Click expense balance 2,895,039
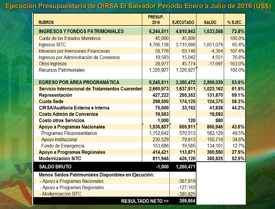The image size is (275, 209). 213,82
